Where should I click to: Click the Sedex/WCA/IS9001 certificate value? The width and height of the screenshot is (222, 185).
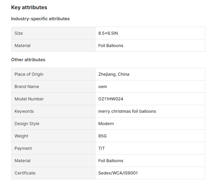(118, 173)
